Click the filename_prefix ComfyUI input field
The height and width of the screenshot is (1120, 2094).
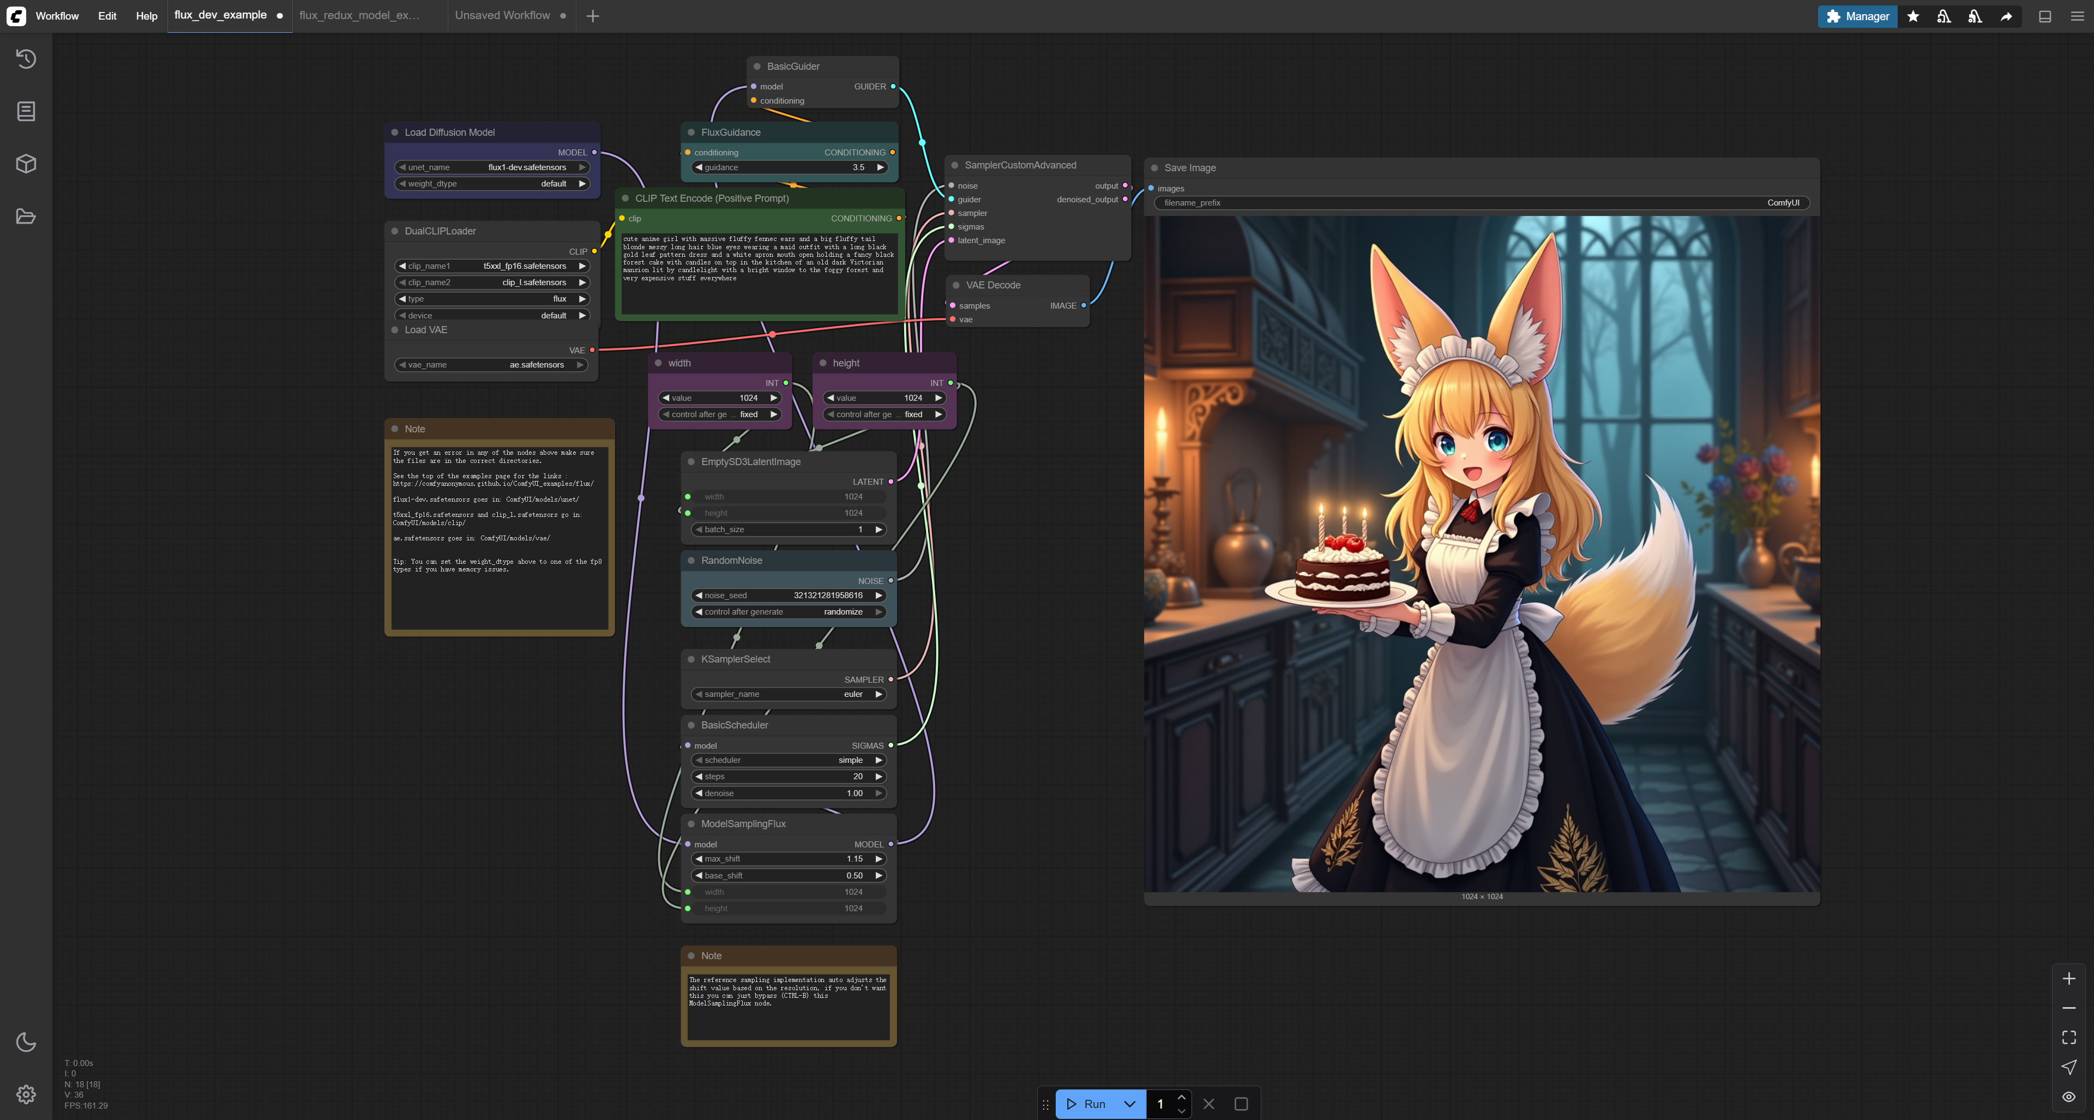(x=1481, y=203)
